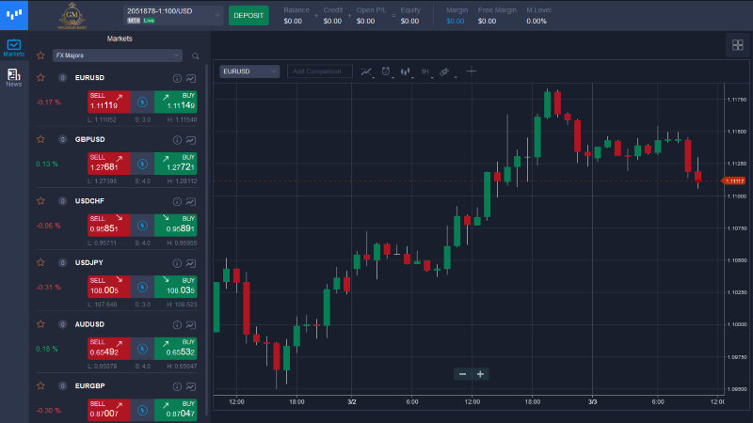
Task: Open the account selector dropdown
Action: 172,14
